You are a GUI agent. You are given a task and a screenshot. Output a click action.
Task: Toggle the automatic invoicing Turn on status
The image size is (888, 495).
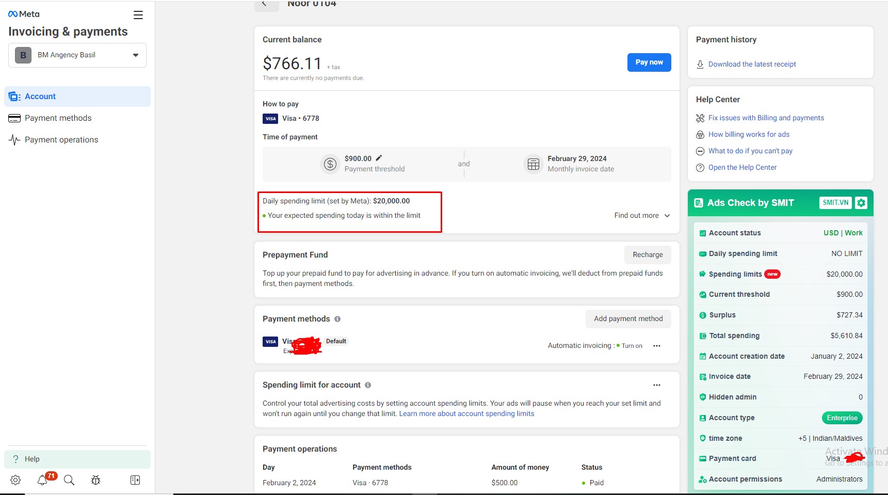pyautogui.click(x=629, y=346)
